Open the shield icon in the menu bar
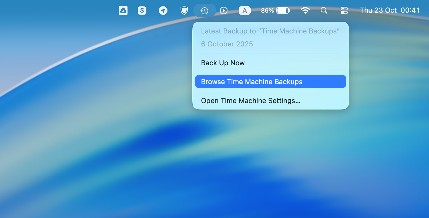This screenshot has width=429, height=218. 184,11
